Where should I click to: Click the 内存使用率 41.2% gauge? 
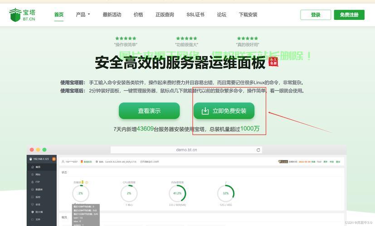coord(177,193)
